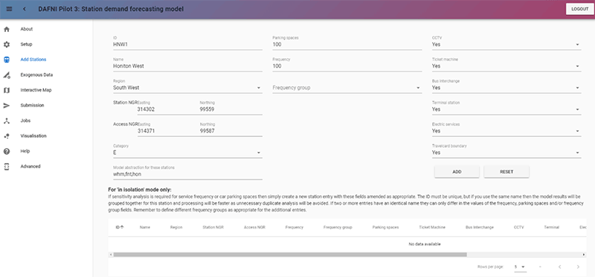Sort the table by the ID column arrow
The width and height of the screenshot is (595, 277).
[122, 227]
